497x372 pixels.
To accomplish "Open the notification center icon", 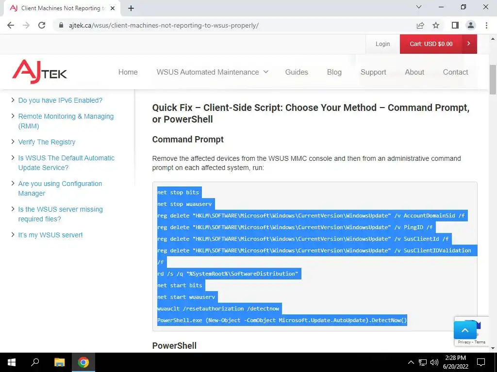I will coord(481,362).
